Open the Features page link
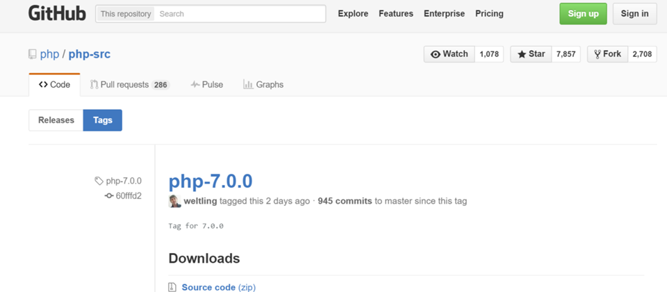 [396, 14]
